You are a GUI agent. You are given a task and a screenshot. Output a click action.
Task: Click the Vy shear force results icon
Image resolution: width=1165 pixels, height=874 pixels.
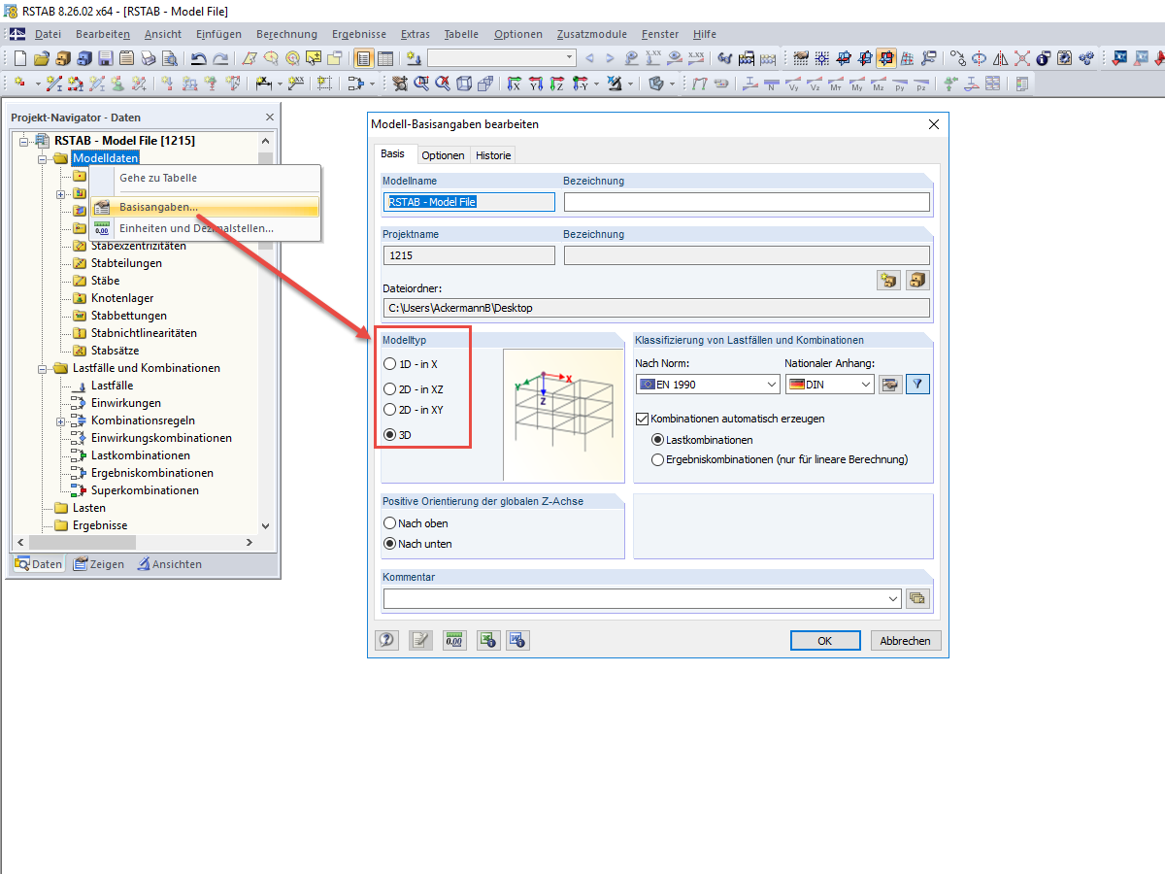click(793, 84)
